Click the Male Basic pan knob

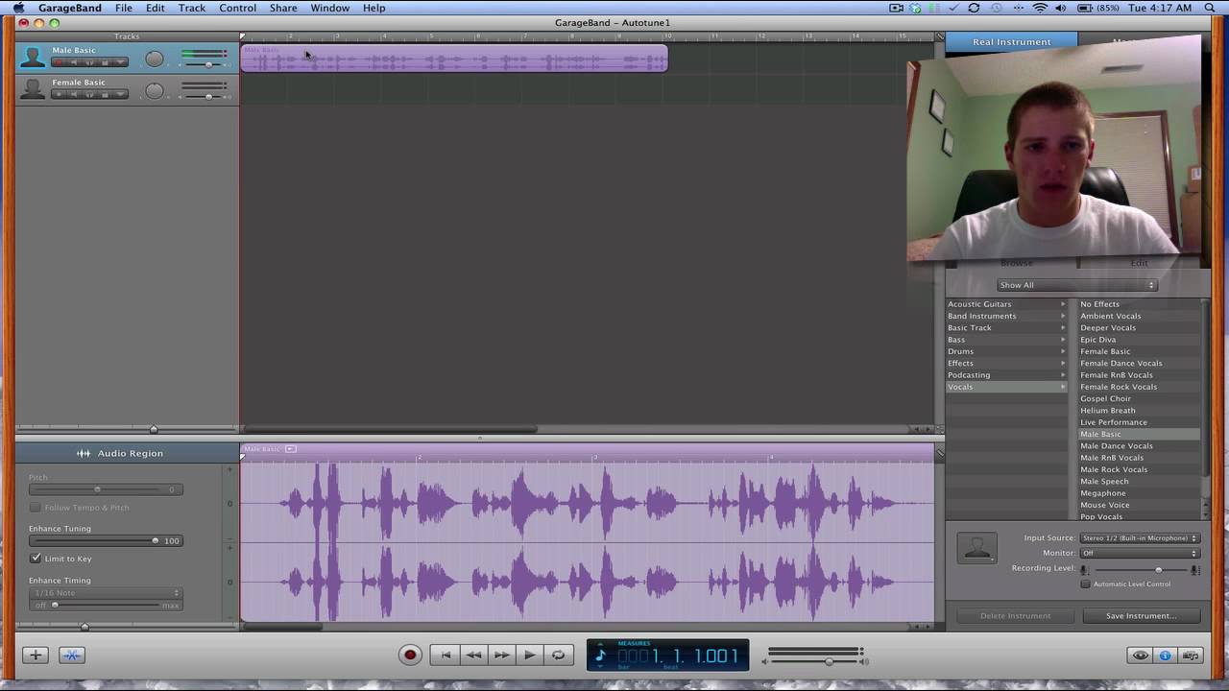pos(155,60)
